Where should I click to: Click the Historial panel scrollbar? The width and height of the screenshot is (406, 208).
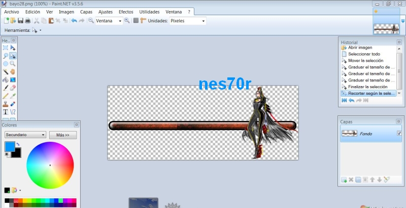coord(399,71)
